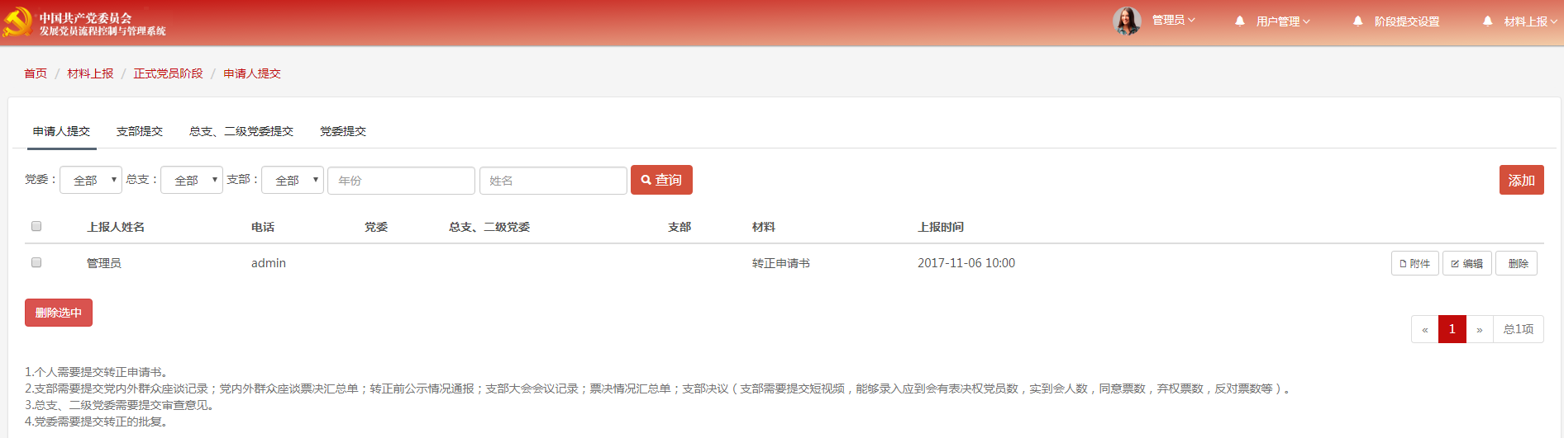The width and height of the screenshot is (1564, 438).
Task: Switch to the 申请人提交 tab
Action: (x=62, y=131)
